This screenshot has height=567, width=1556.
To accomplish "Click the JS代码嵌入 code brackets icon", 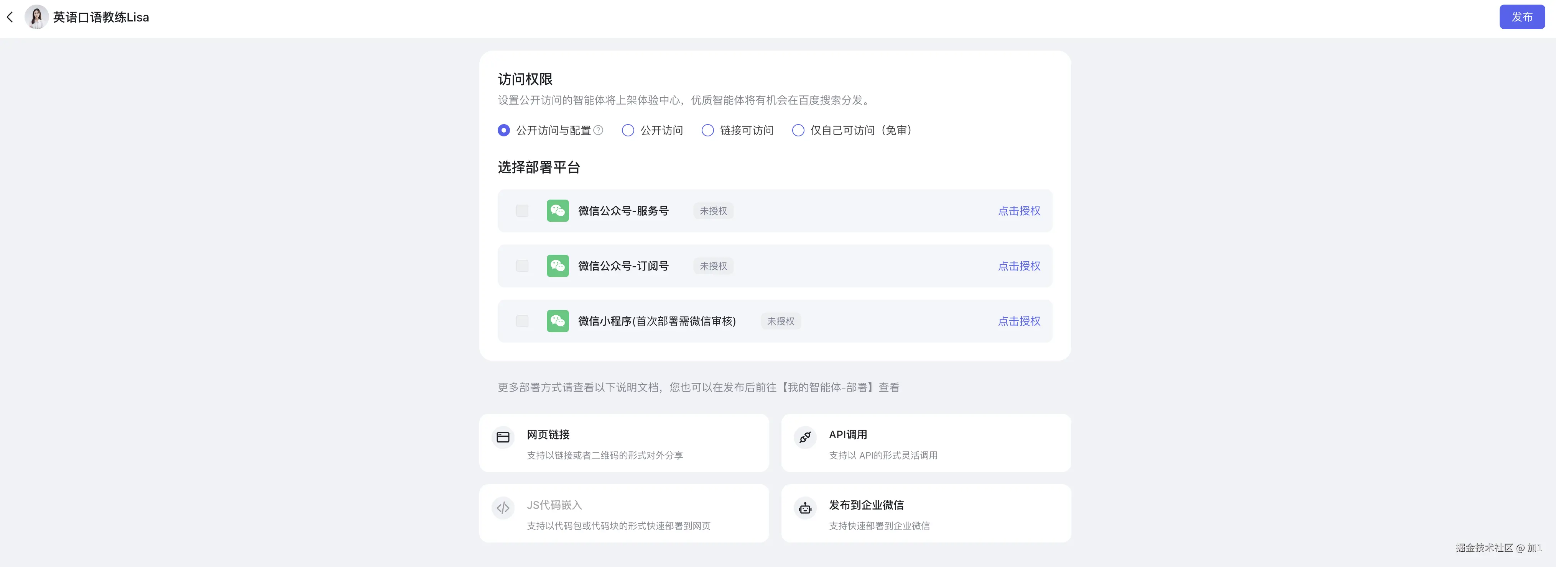I will tap(503, 508).
